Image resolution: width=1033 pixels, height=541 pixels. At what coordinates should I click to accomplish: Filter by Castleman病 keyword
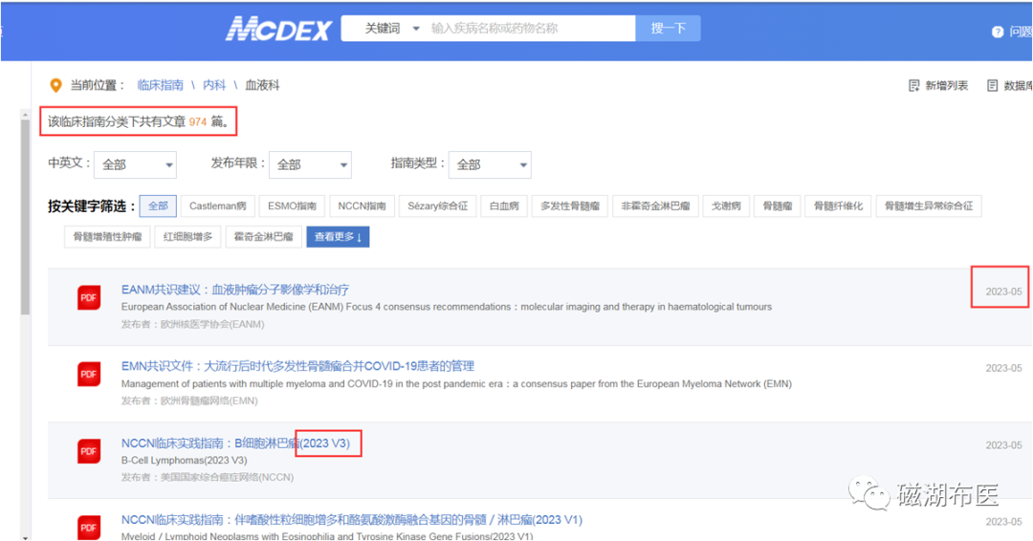pos(217,206)
